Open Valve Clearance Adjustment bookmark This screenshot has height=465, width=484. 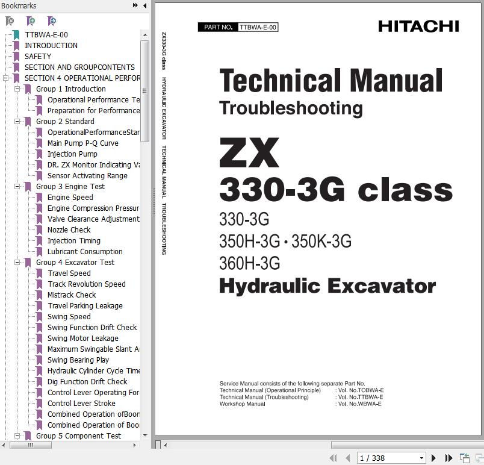tap(93, 219)
